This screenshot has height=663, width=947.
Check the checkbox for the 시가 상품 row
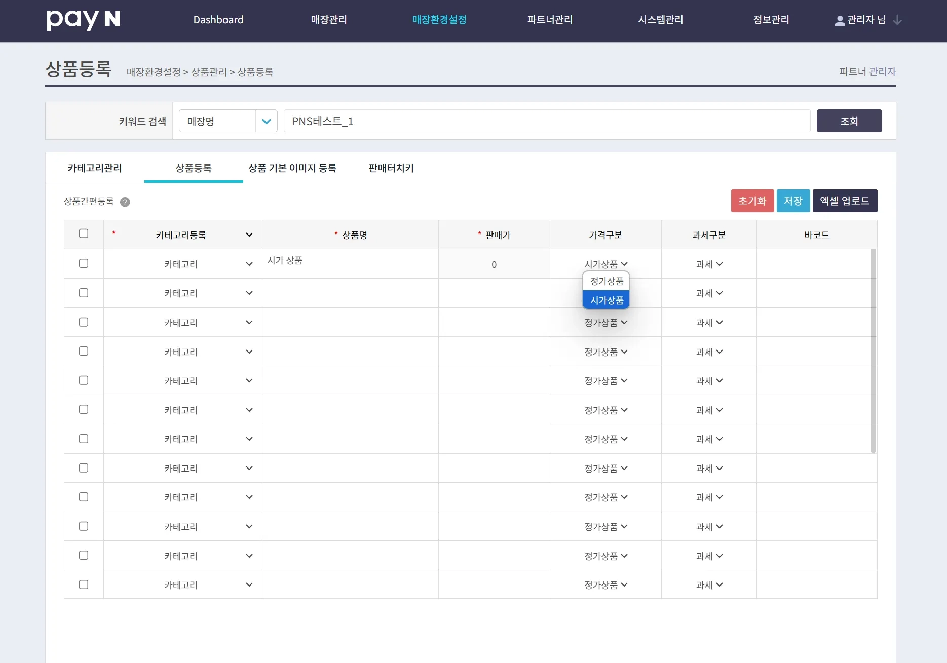pyautogui.click(x=84, y=263)
